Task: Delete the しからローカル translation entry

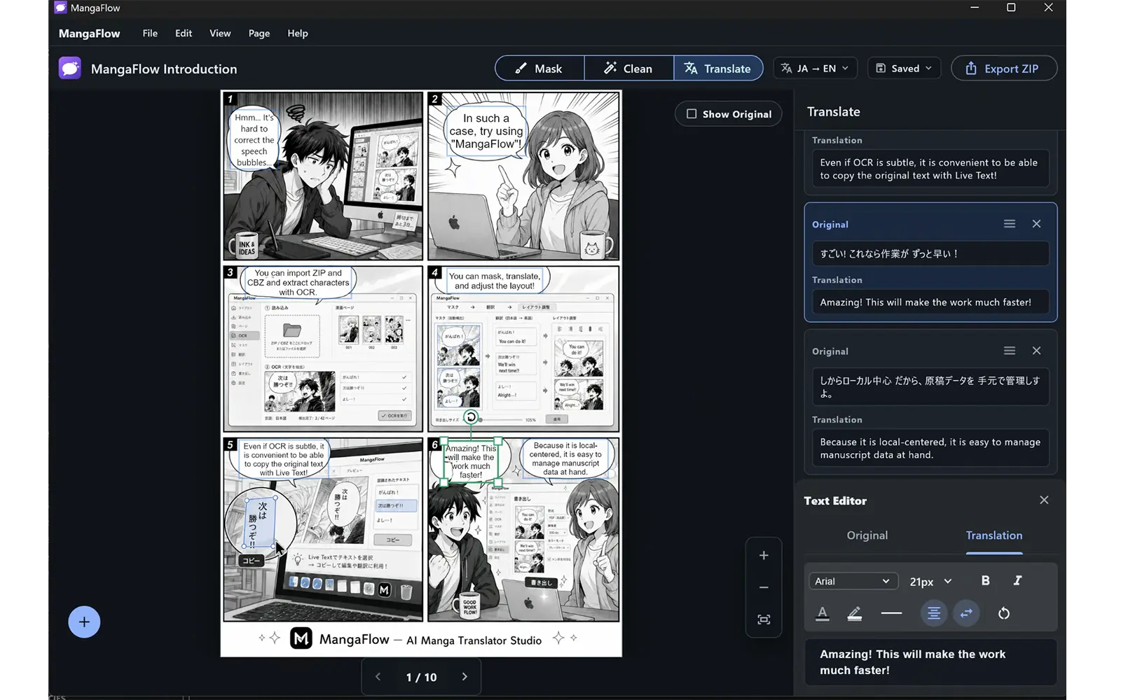Action: (x=1036, y=351)
